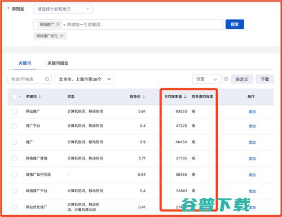Image resolution: width=282 pixels, height=217 pixels.
Task: Sort by 指导价 column arrows
Action: (144, 96)
